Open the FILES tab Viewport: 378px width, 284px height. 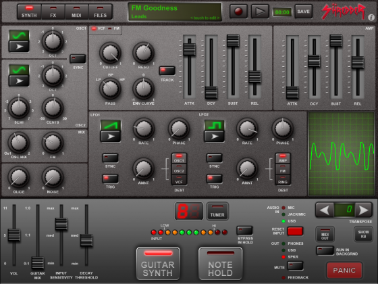(101, 12)
